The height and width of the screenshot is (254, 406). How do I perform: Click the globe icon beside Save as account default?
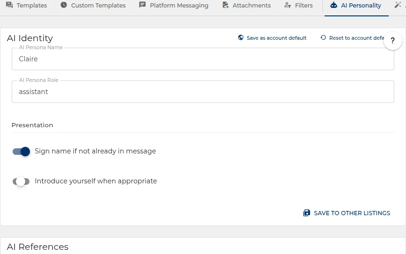[x=240, y=37]
